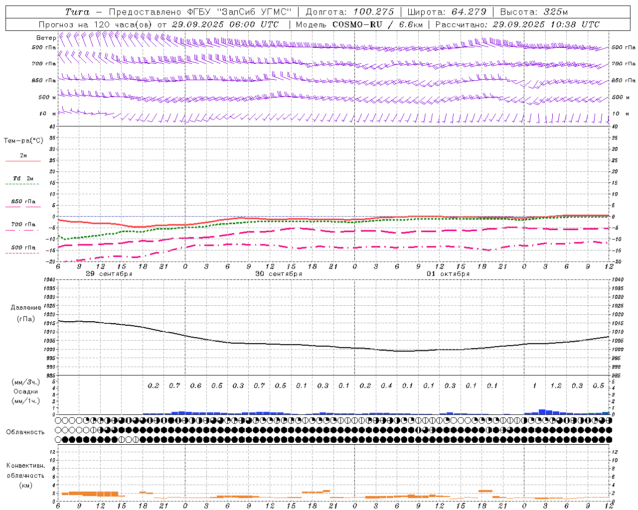Screen dimensions: 638x510
Task: Click the "700 гПа" temperature legend entry
Action: pyautogui.click(x=23, y=225)
